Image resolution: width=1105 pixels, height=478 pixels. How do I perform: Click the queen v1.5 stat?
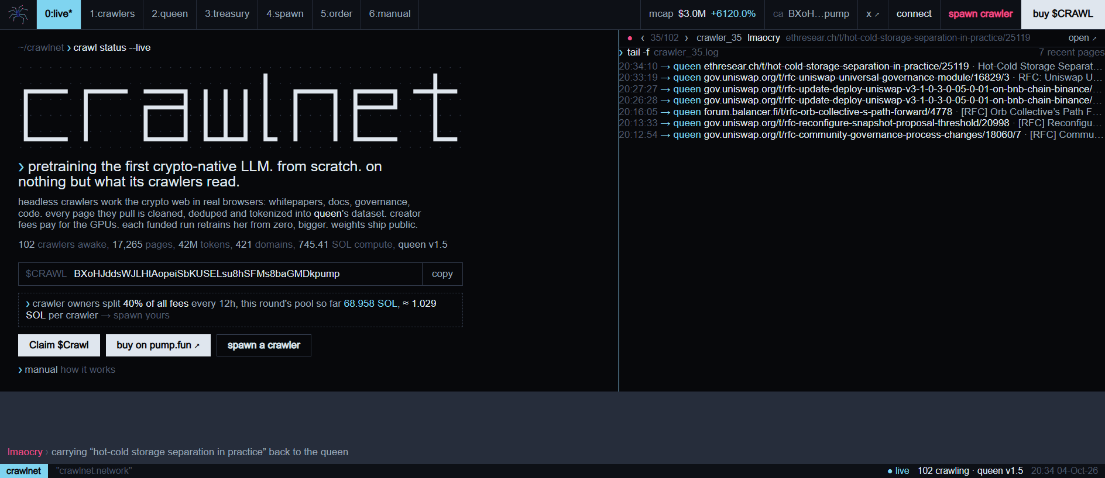(423, 245)
